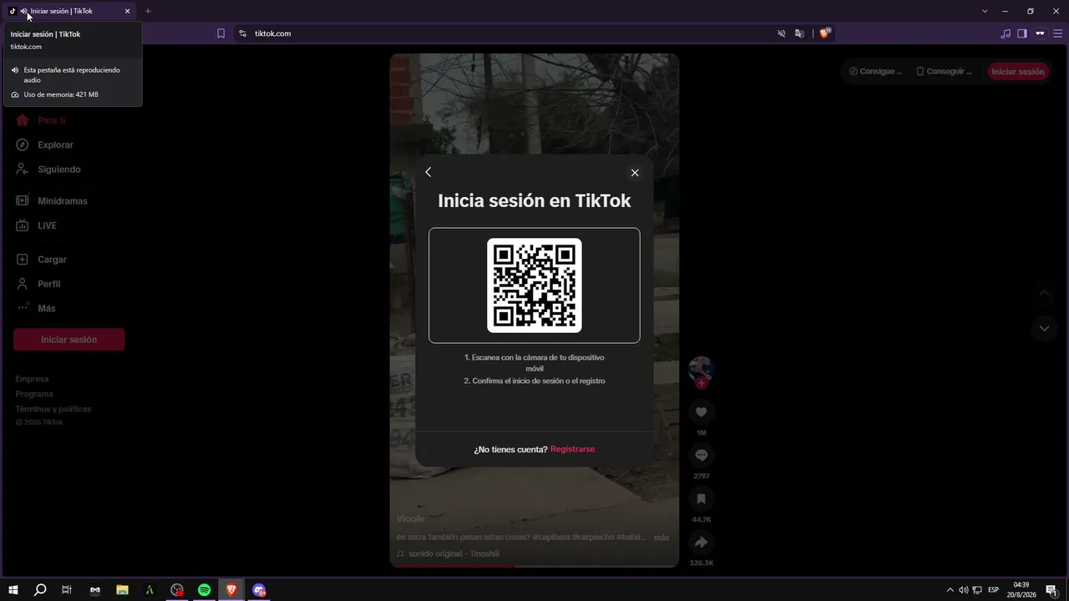Expand Términos y políticas footer section

coord(53,409)
